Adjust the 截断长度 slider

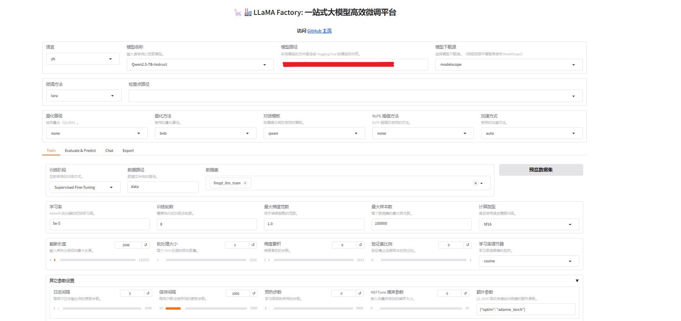coord(95,260)
